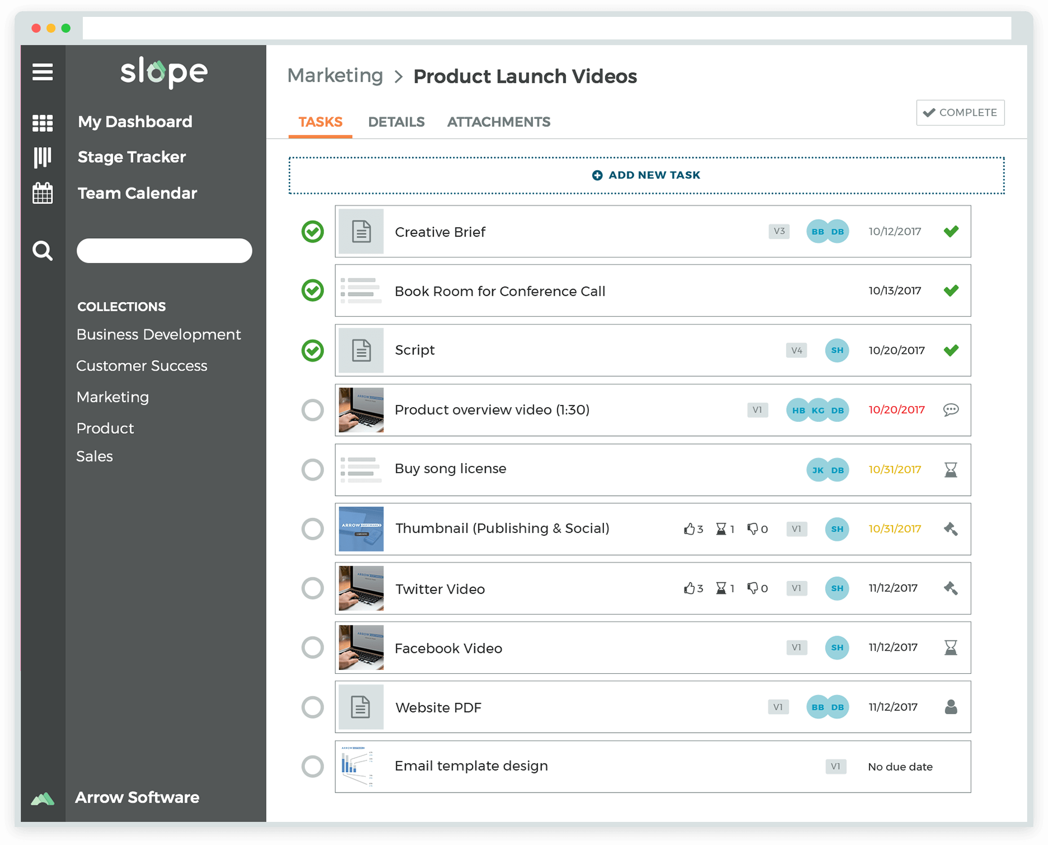This screenshot has height=845, width=1048.
Task: Click the gavel icon on Thumbnail task
Action: tap(951, 529)
